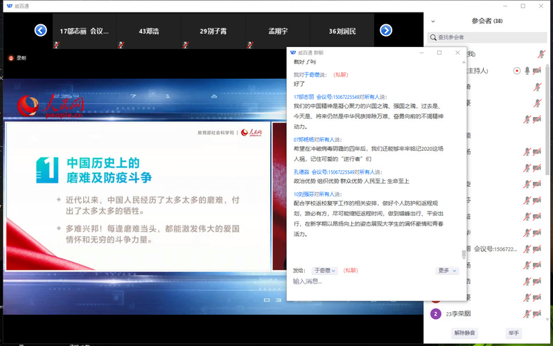Click the previous participants arrow in video strip

[40, 30]
